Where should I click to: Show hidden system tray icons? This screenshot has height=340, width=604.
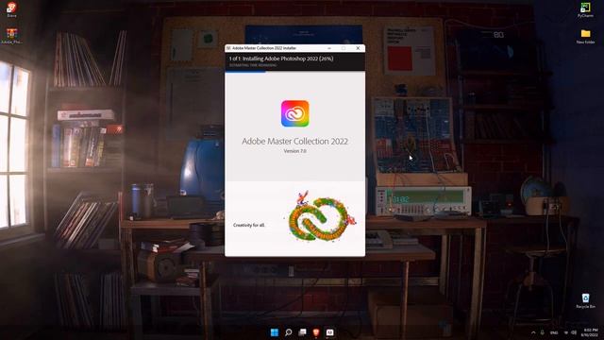(533, 332)
